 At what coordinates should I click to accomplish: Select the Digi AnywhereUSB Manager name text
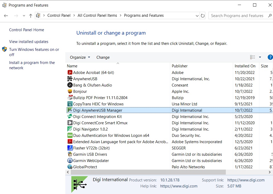tap(98, 110)
